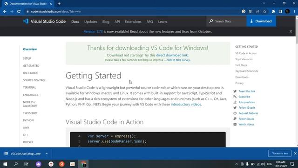Image resolution: width=298 pixels, height=168 pixels.
Task: Open the Blog nav item
Action: point(106,21)
